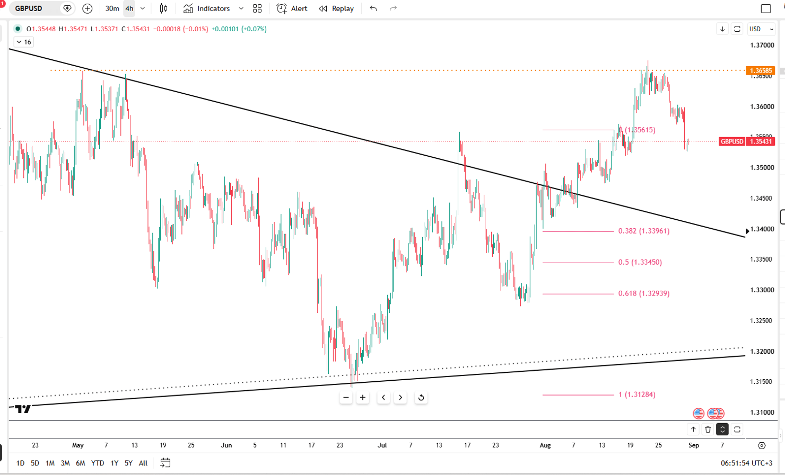Viewport: 785px width, 475px height.
Task: Set the date range to 5Y
Action: (x=128, y=463)
